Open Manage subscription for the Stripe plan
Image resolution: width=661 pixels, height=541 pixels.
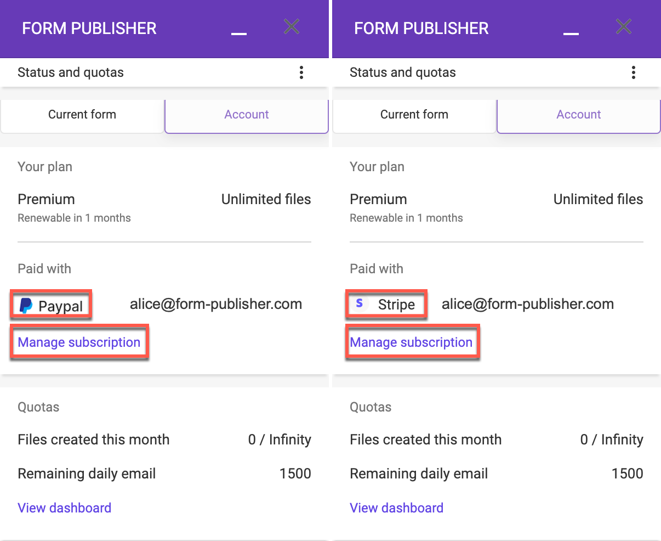point(411,342)
